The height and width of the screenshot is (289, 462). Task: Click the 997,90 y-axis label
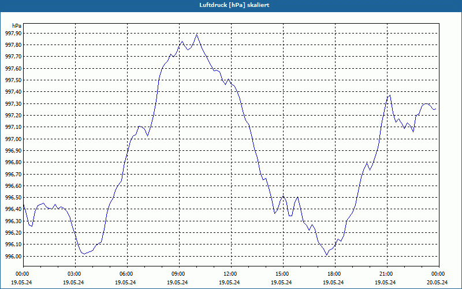(x=13, y=34)
